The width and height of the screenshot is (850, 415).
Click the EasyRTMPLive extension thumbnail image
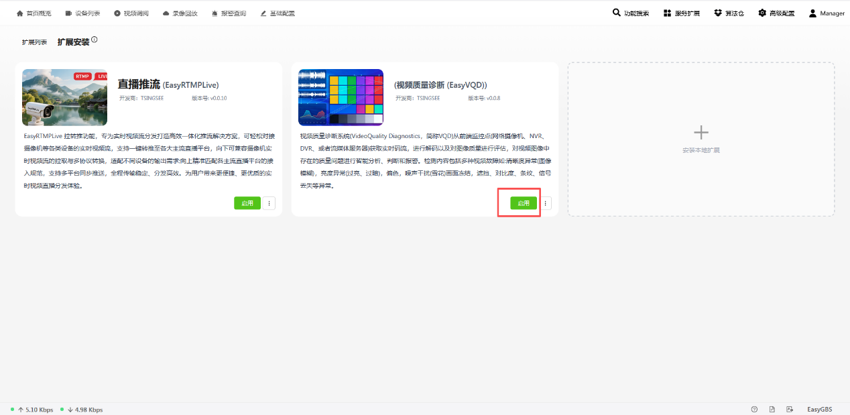point(64,97)
